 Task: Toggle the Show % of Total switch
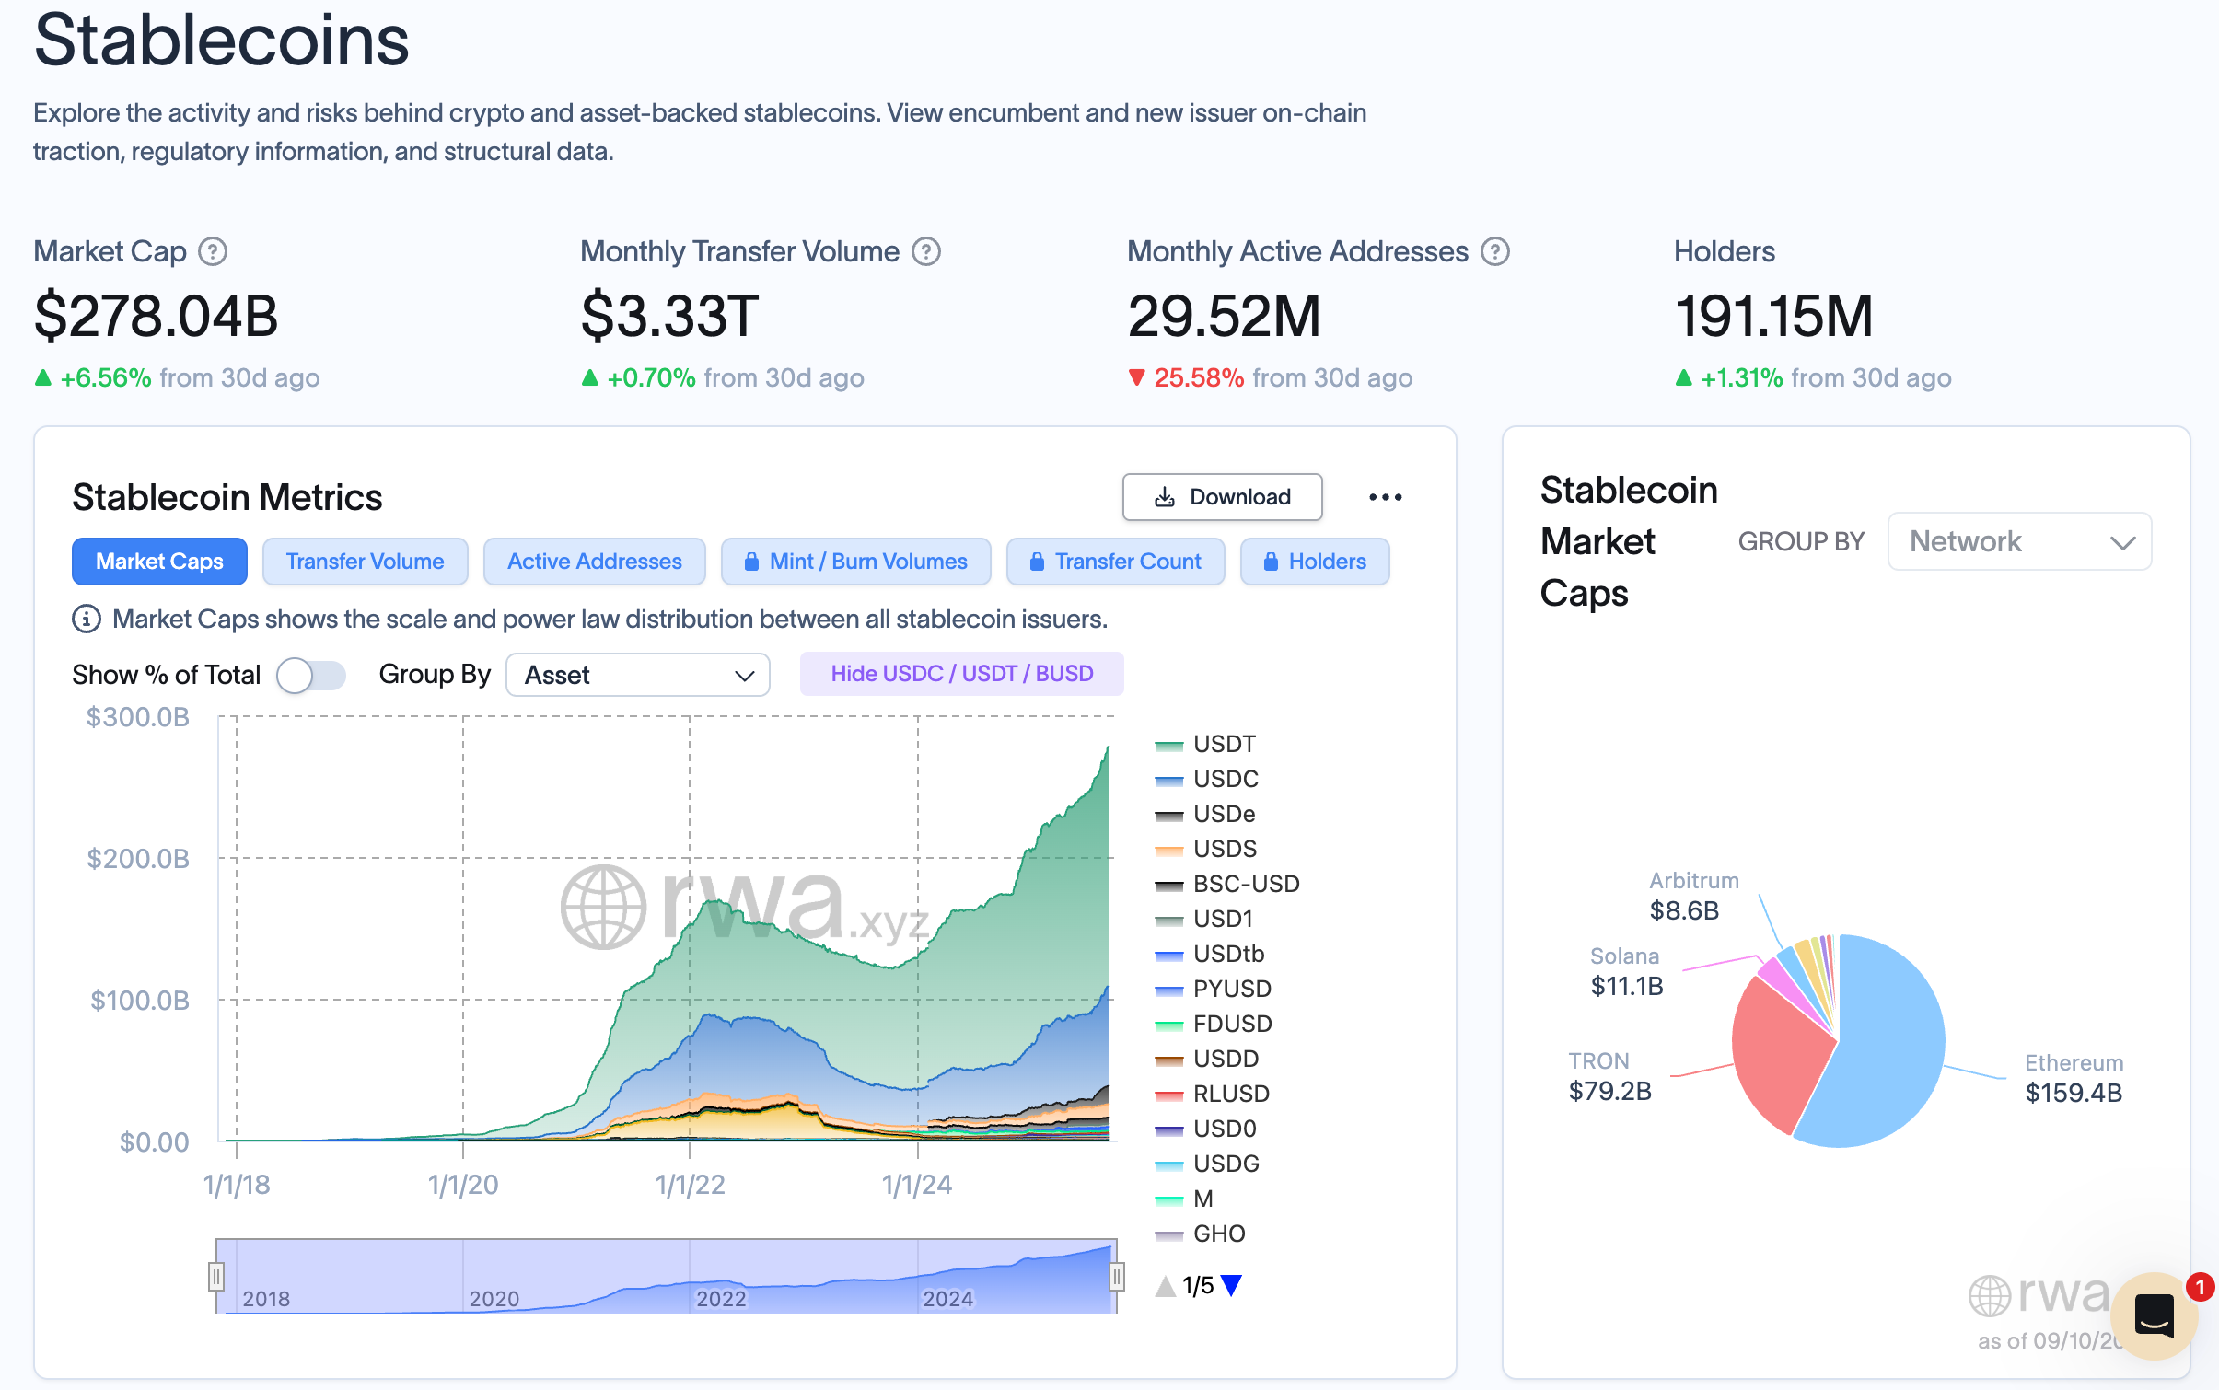click(310, 675)
